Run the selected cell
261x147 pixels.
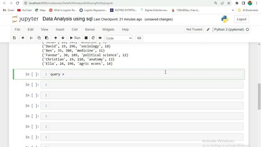click(x=75, y=38)
